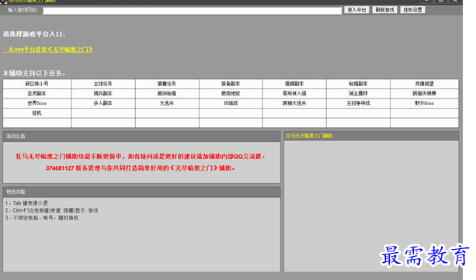Screen dimensions: 476x280
Task: Select the 猎魔任务 task cell
Action: tap(167, 84)
